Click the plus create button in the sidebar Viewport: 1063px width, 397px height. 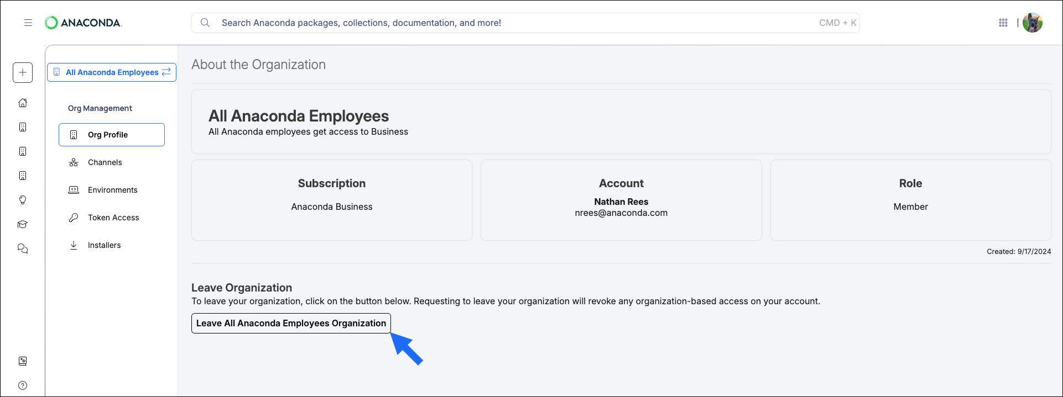pos(23,72)
